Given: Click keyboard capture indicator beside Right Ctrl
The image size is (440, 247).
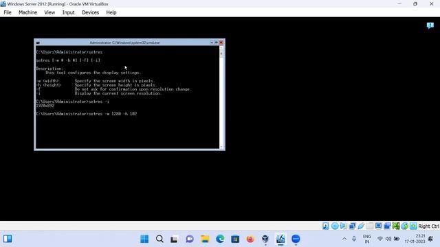Looking at the screenshot, I should 413,226.
